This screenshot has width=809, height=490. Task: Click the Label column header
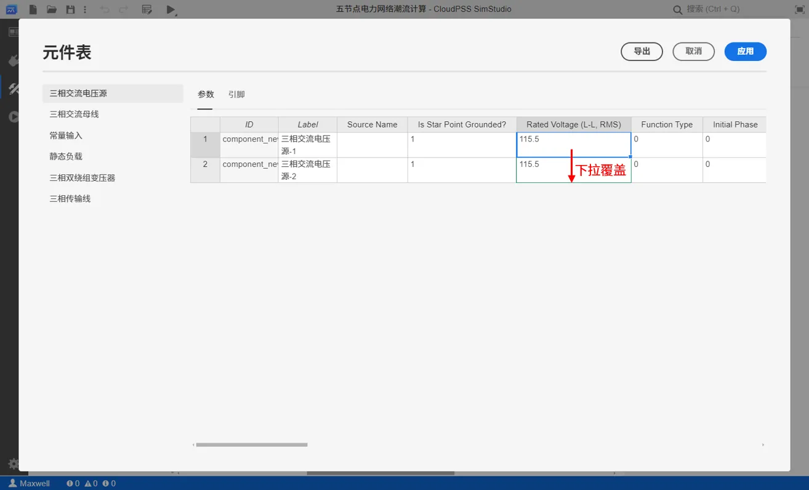point(308,124)
